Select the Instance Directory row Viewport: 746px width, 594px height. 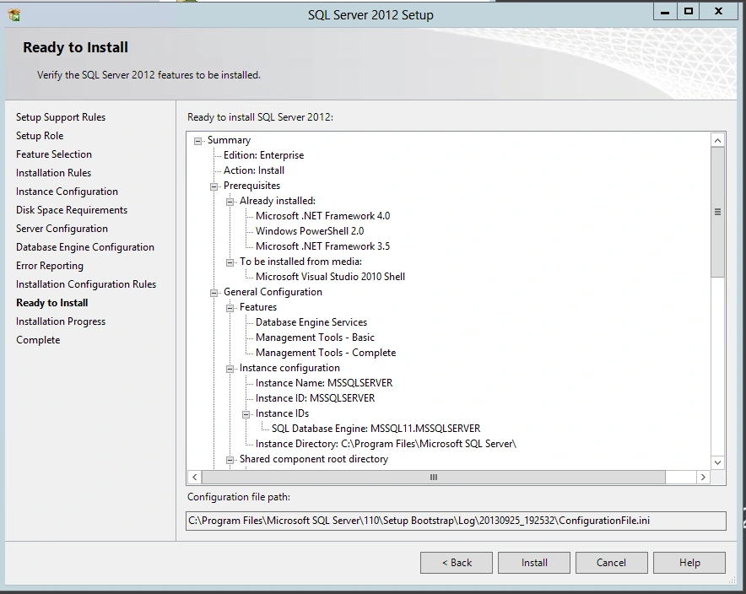coord(386,444)
